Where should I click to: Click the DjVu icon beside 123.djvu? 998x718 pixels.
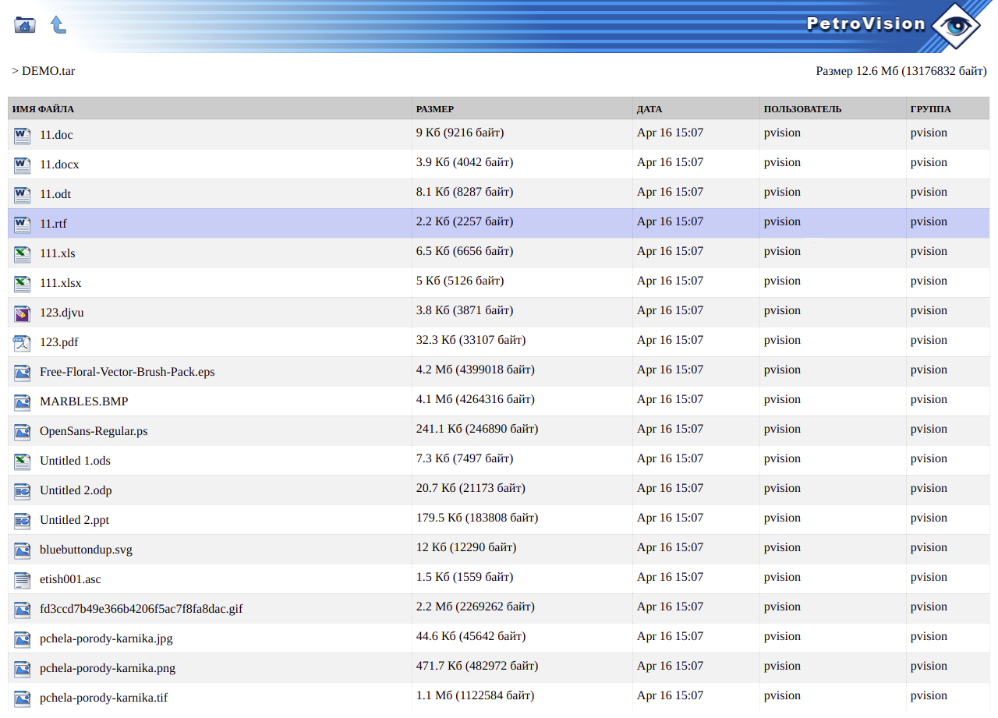point(22,313)
